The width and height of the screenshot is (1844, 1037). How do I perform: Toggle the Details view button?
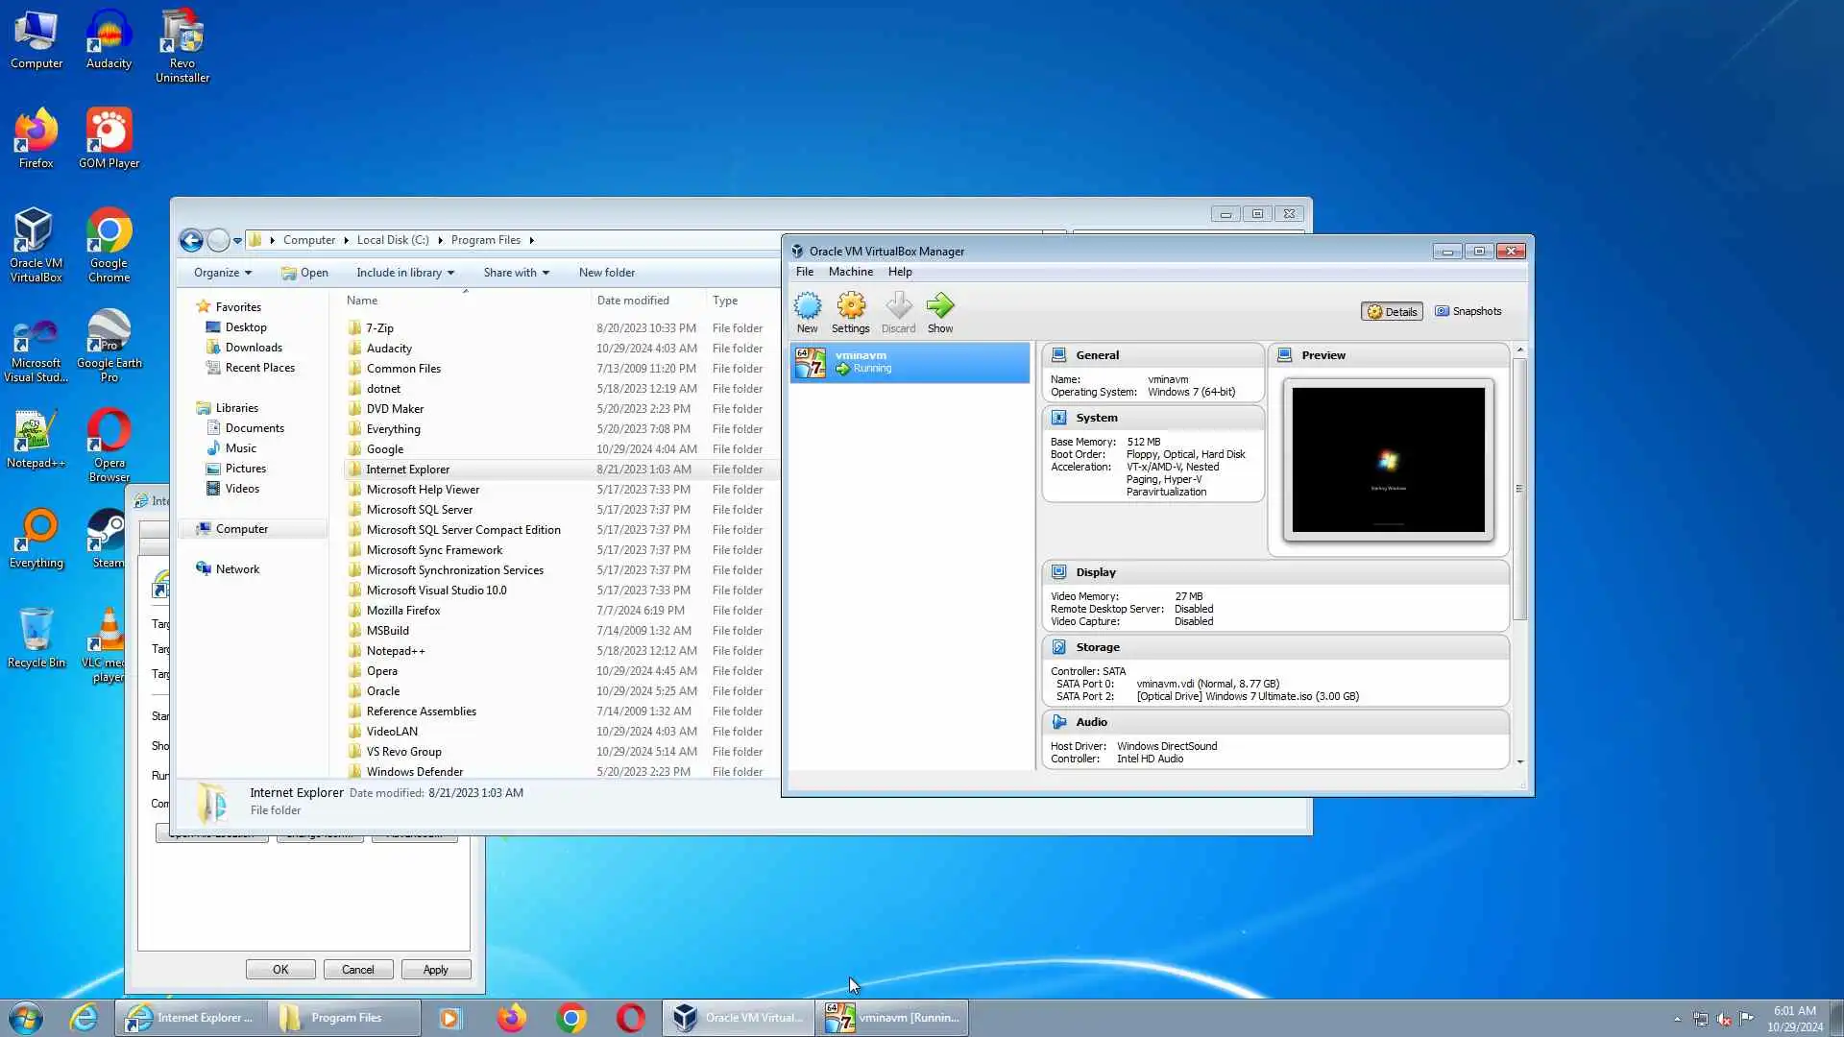tap(1392, 311)
